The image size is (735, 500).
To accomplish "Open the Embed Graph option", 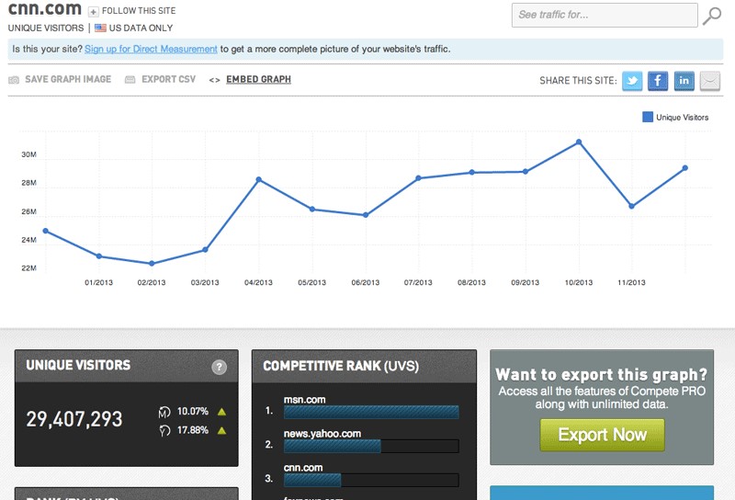I will tap(258, 80).
